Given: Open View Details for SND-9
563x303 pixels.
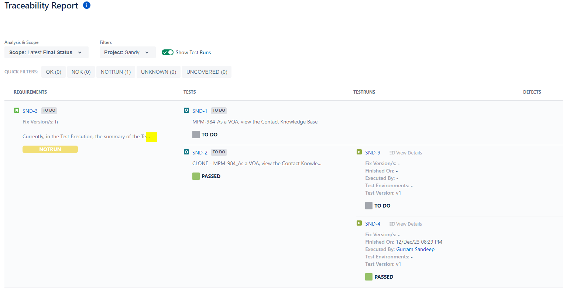Looking at the screenshot, I should 405,153.
